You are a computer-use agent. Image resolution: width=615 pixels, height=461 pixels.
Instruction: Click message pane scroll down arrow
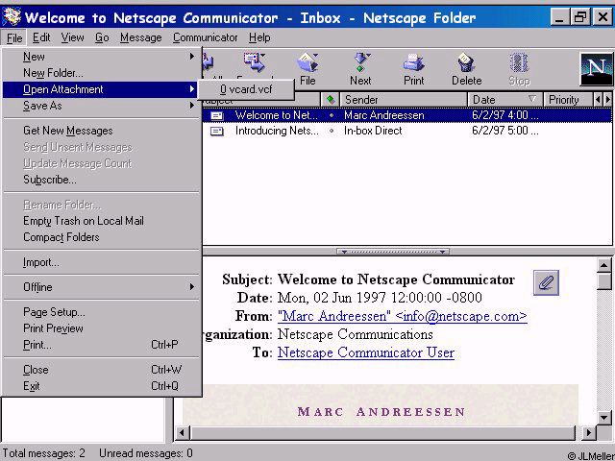[x=604, y=417]
